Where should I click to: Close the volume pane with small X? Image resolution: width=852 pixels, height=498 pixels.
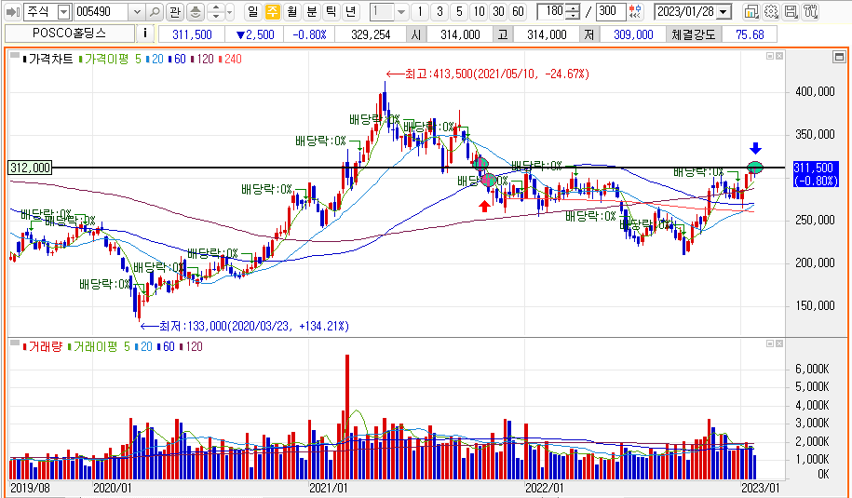point(779,343)
